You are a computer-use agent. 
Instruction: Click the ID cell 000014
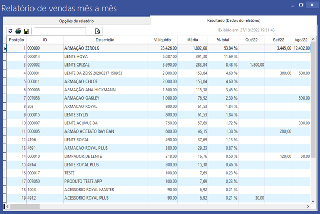45,57
